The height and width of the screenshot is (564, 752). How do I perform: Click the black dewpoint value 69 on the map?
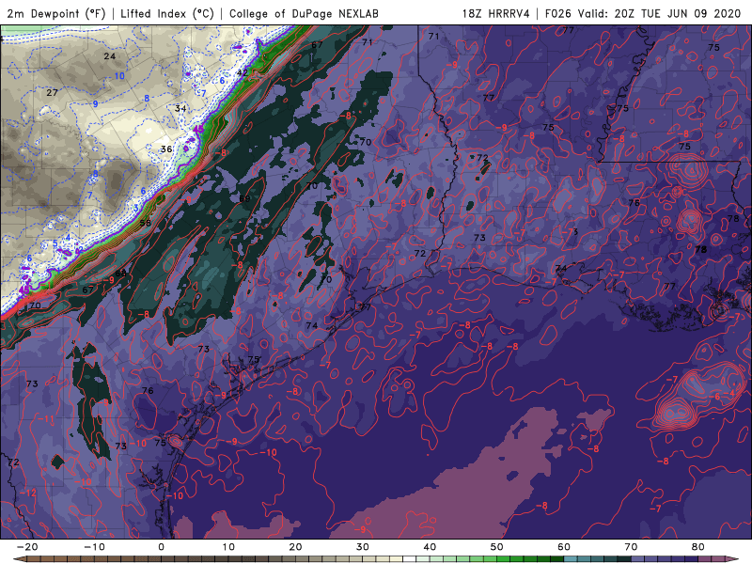244,198
